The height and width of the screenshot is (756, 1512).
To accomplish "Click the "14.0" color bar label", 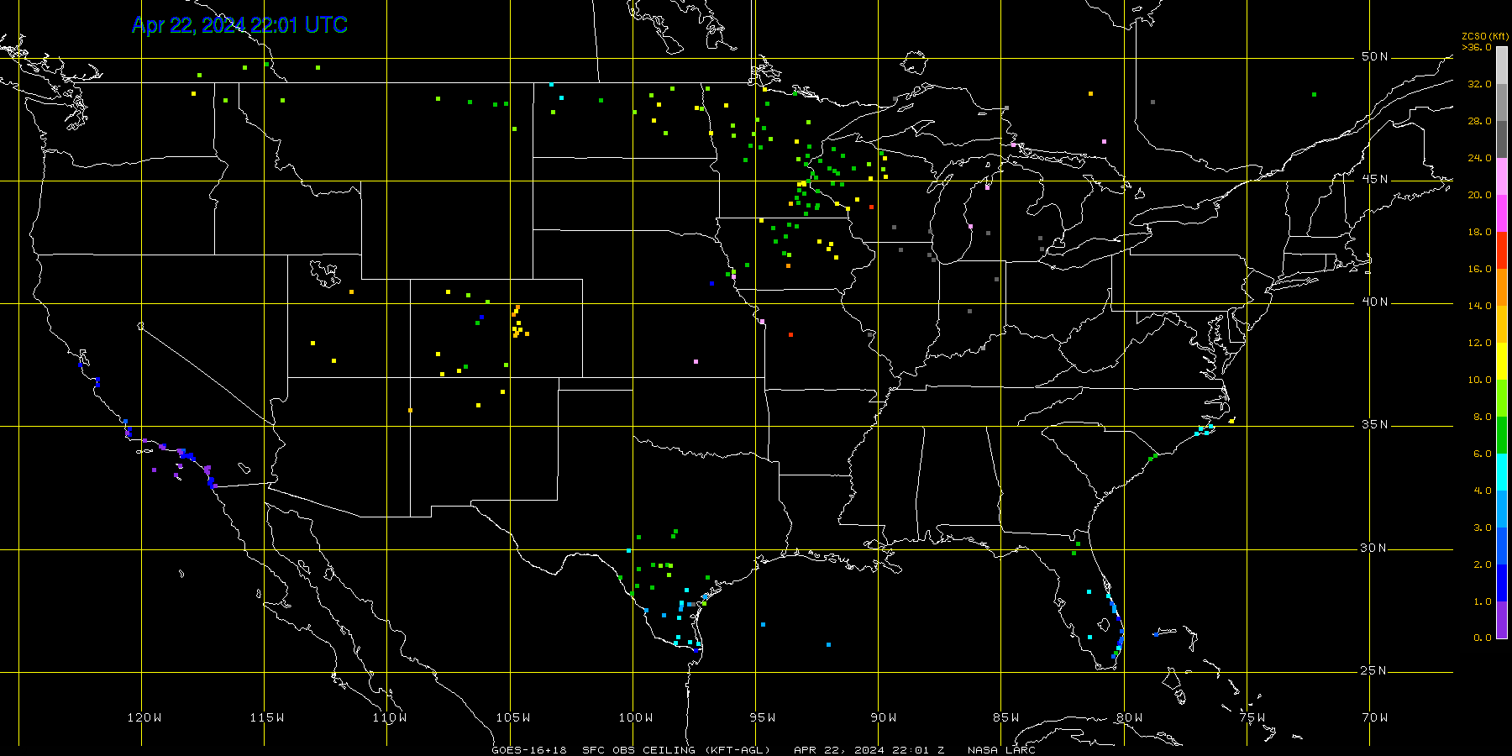I will coord(1480,306).
